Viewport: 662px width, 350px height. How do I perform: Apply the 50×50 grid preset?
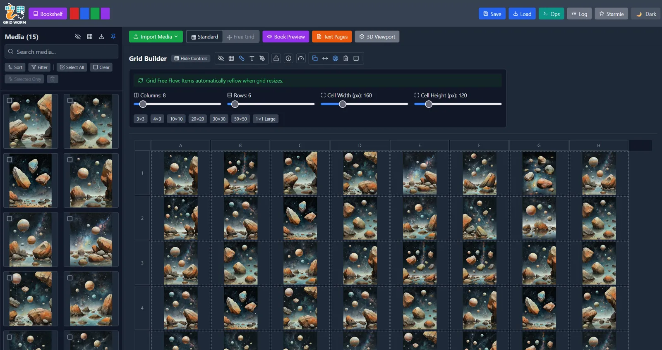tap(240, 119)
